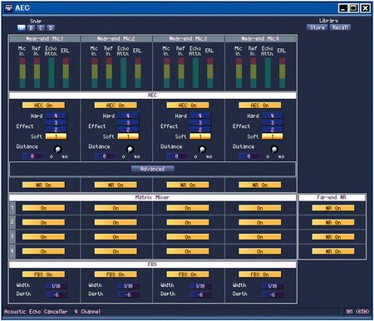Toggle AEC On for Near-end Mic.1
This screenshot has width=374, height=321.
tap(43, 106)
